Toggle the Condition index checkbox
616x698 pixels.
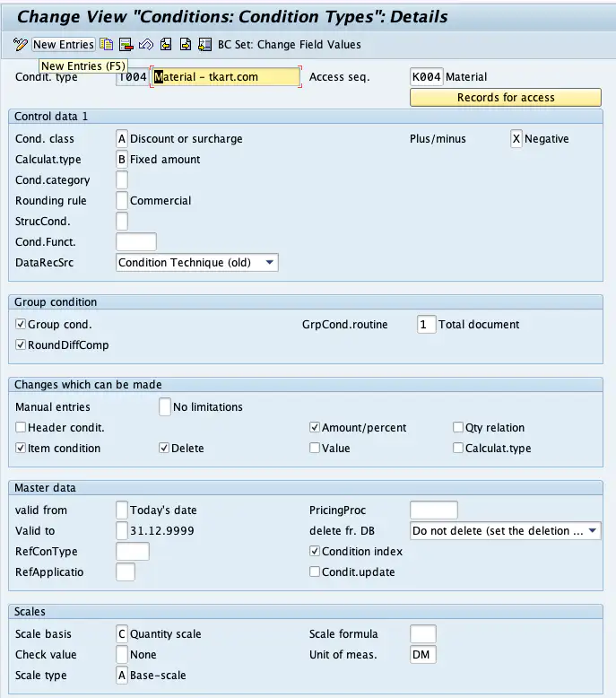[315, 551]
